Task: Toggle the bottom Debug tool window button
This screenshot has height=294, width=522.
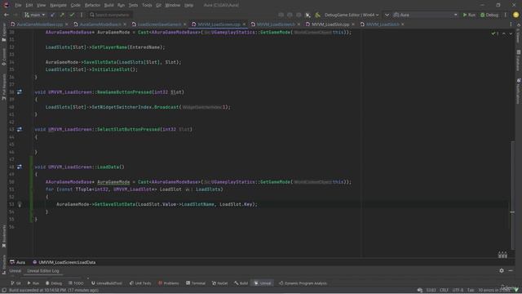Action: 54,283
